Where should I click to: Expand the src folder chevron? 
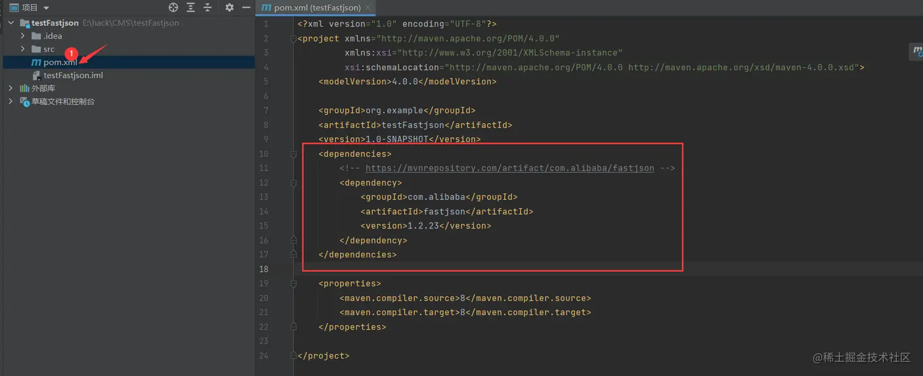(x=23, y=49)
